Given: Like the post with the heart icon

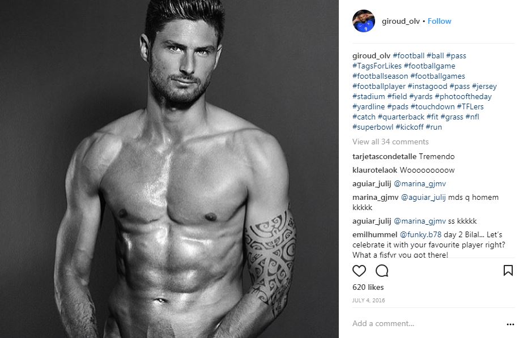Looking at the screenshot, I should point(359,271).
